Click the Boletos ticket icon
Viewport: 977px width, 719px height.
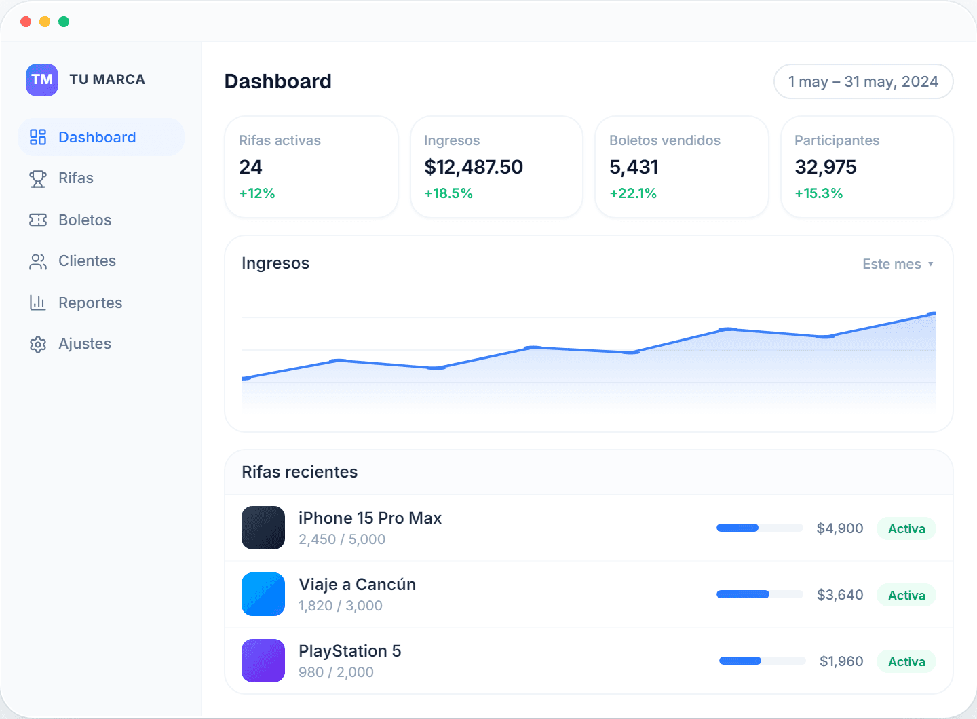[x=38, y=220]
